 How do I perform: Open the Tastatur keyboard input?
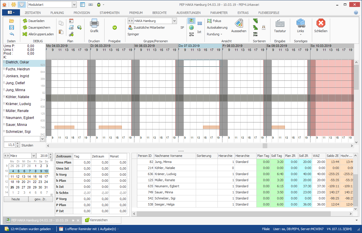tap(280, 23)
